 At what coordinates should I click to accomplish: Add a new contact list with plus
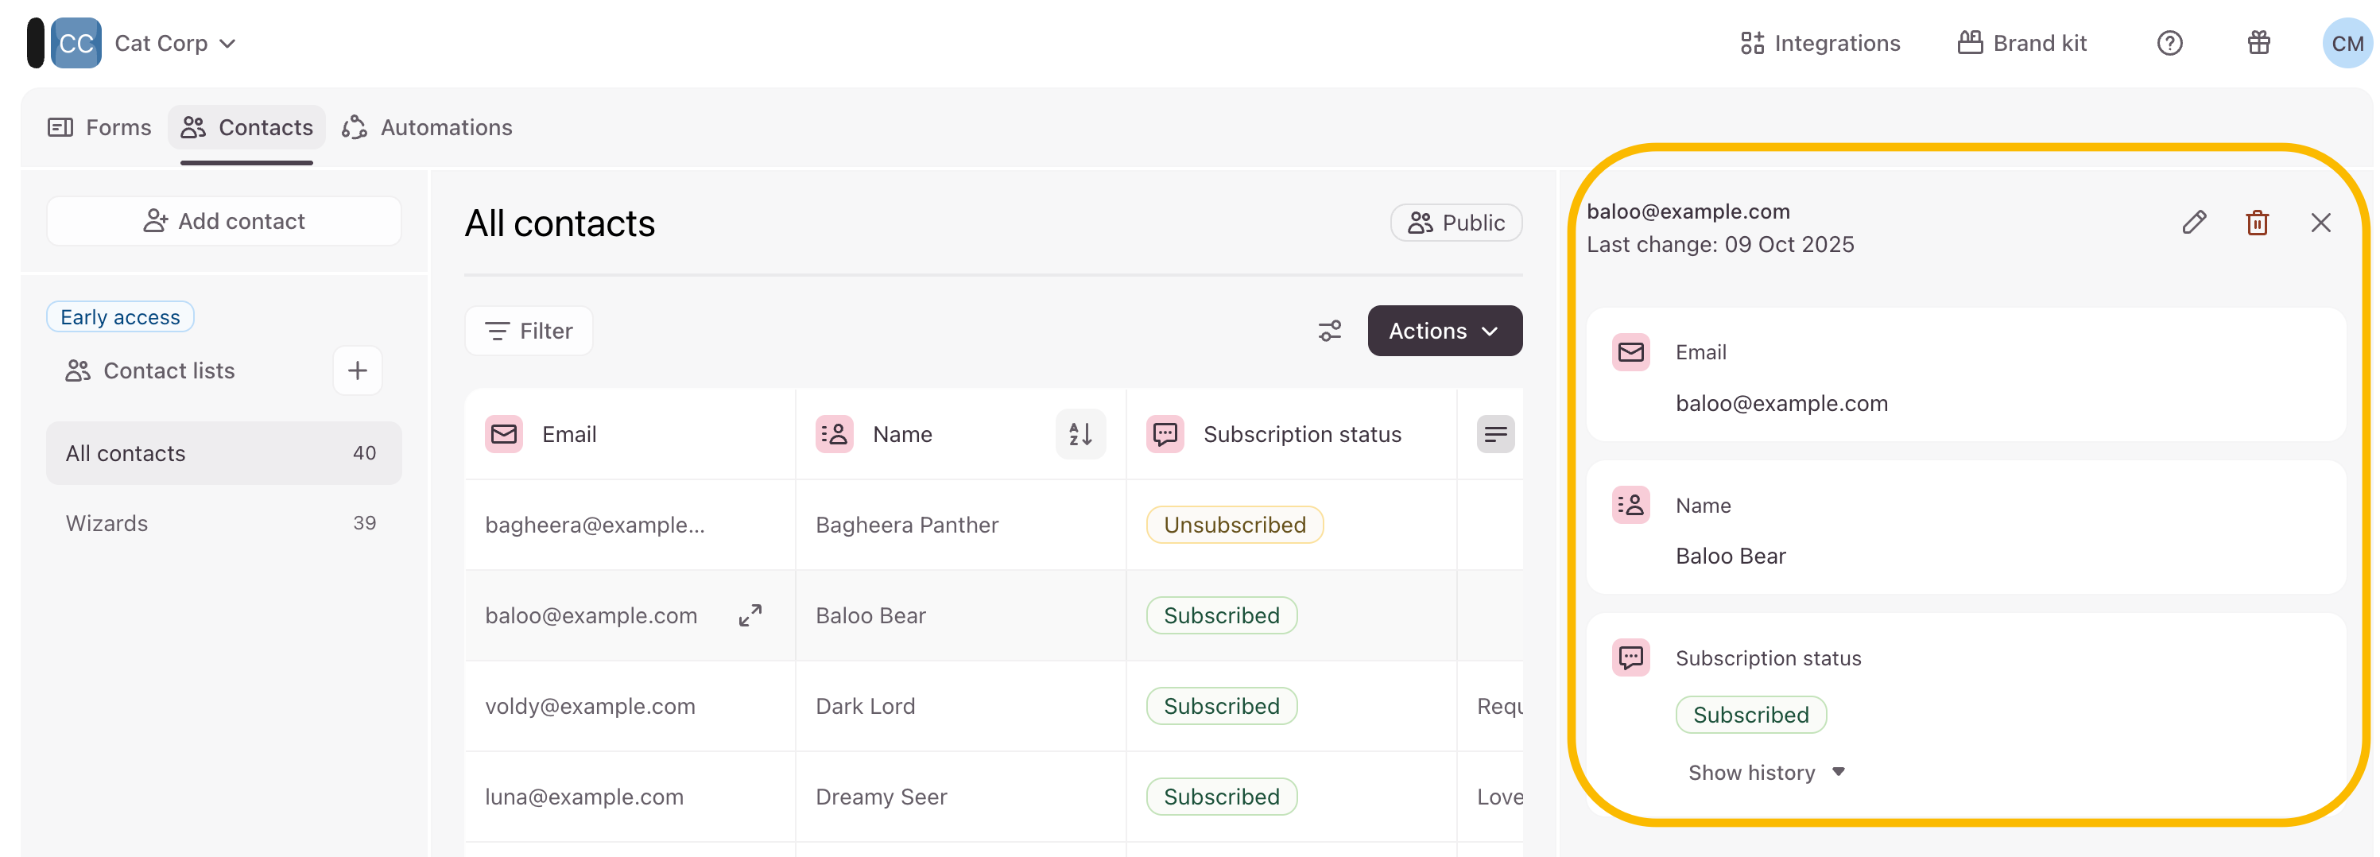pyautogui.click(x=357, y=370)
